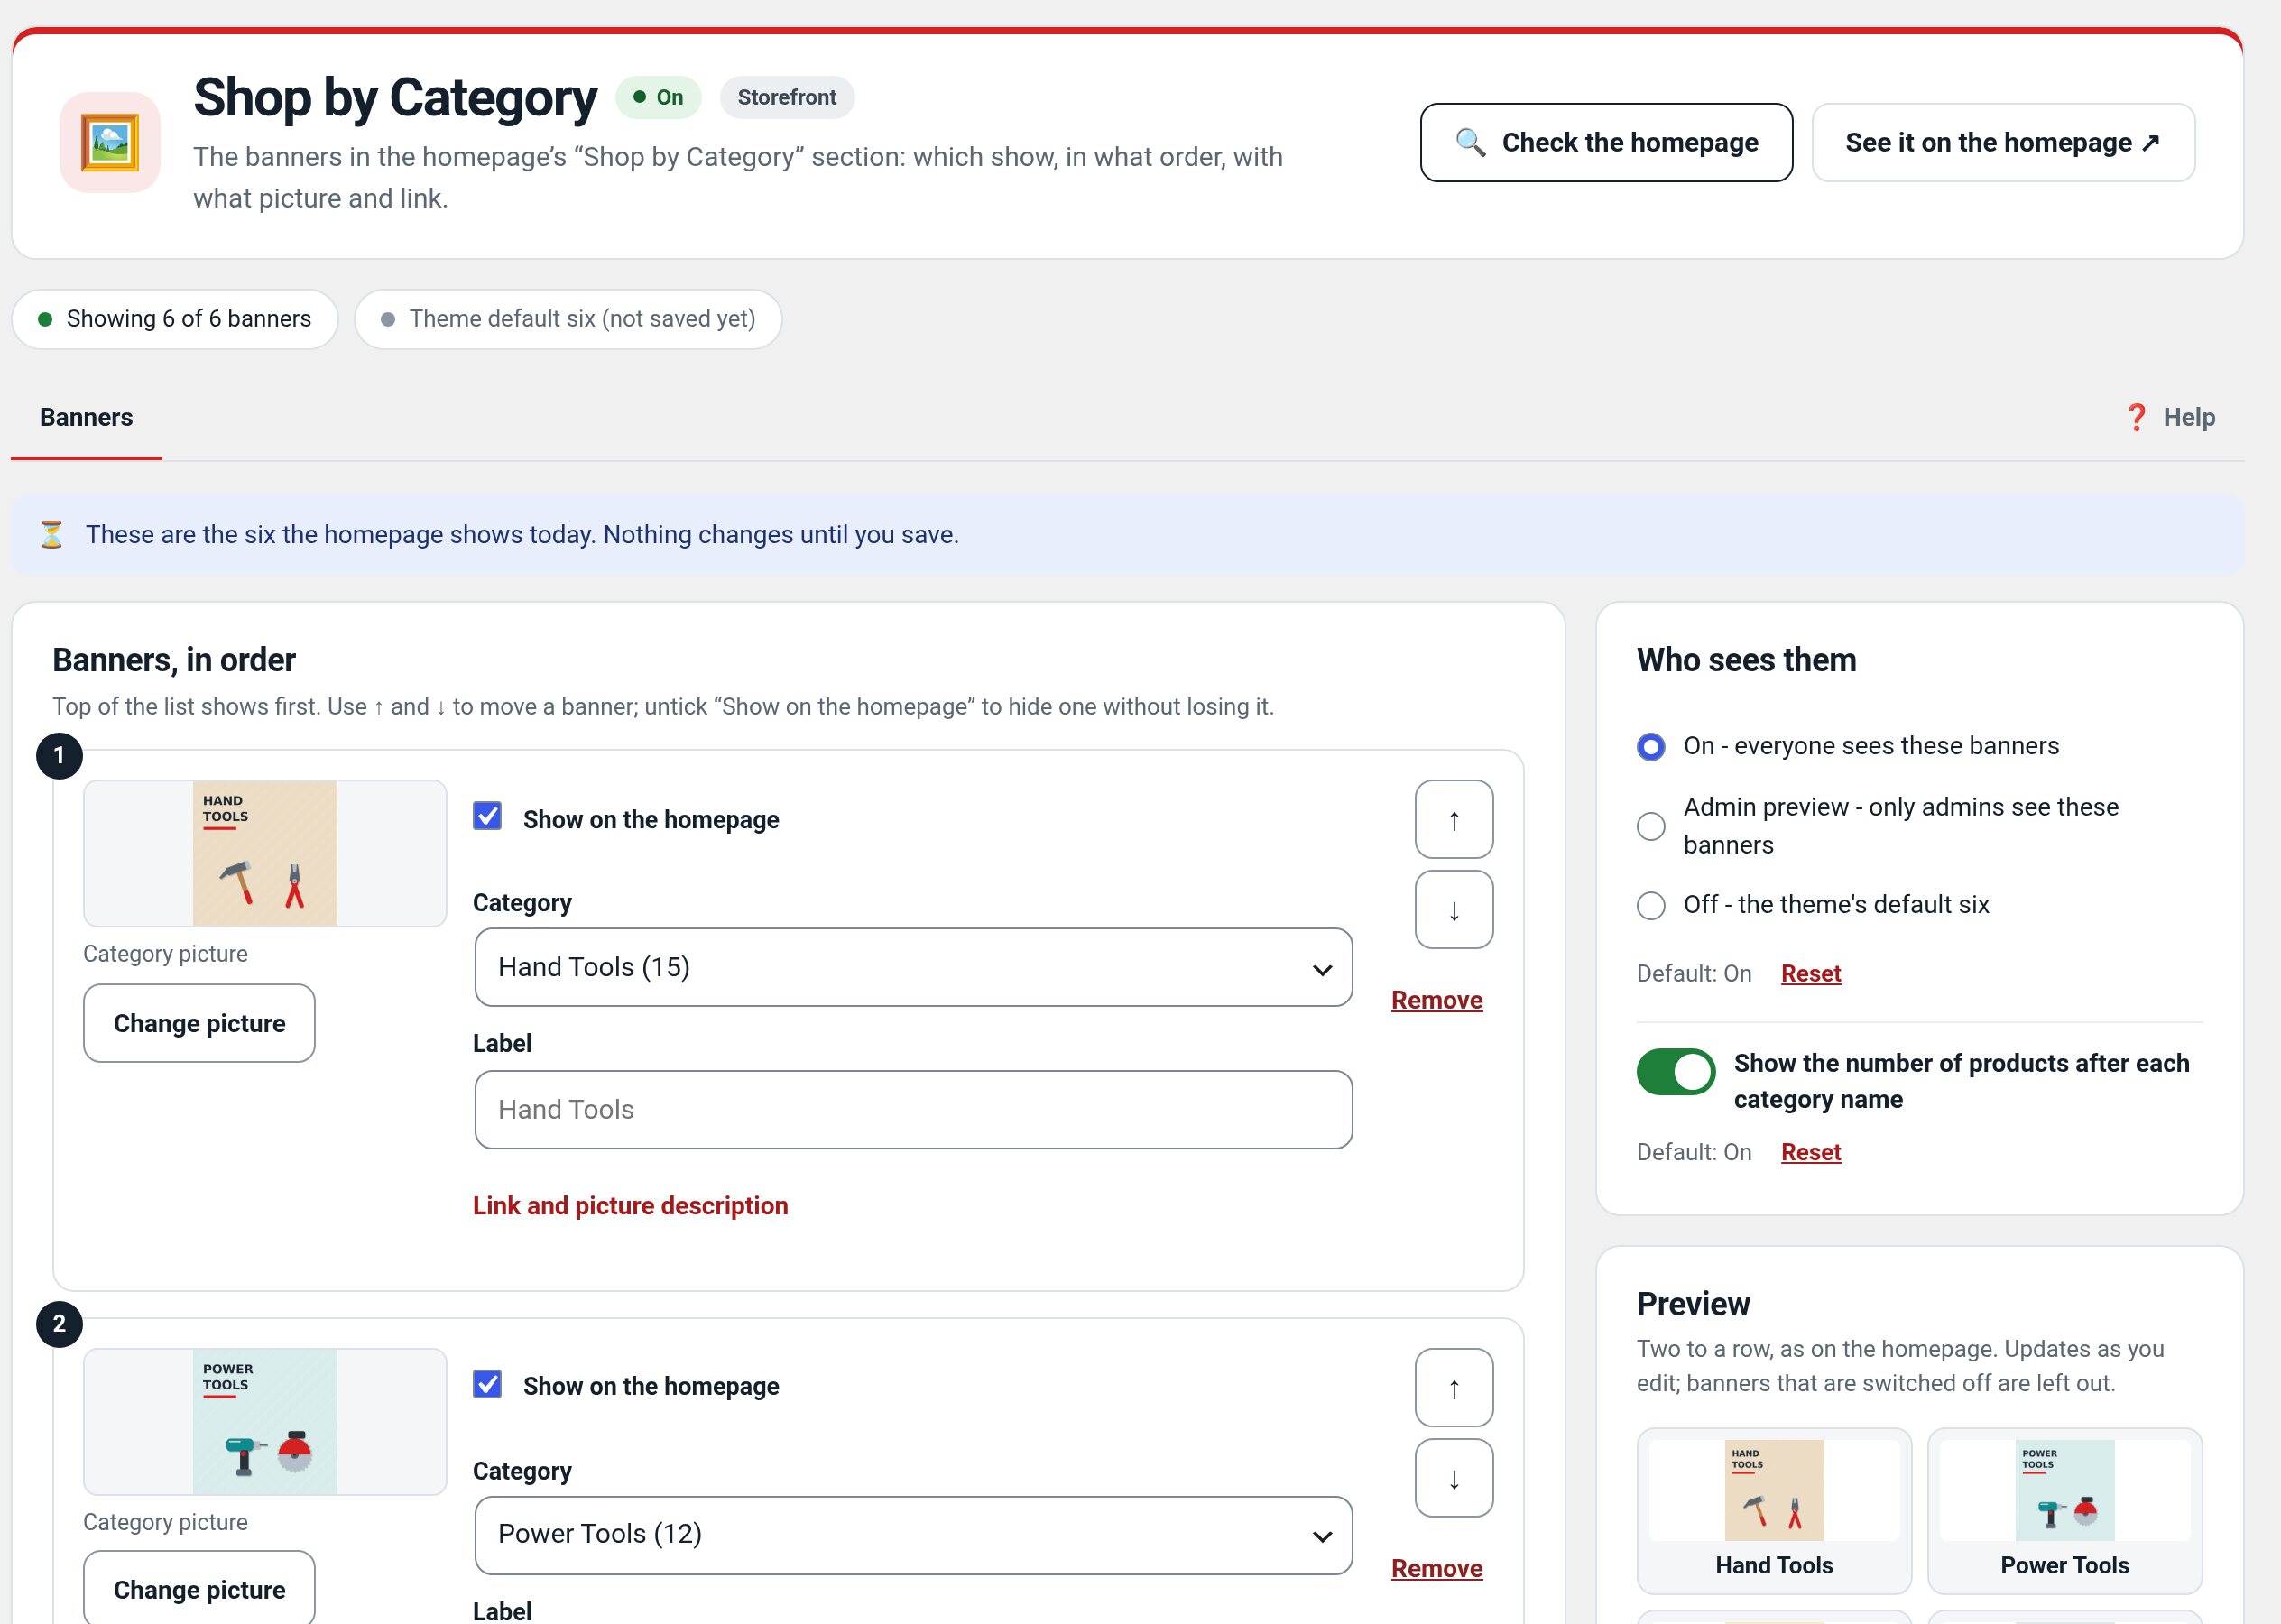Untick Show on the homepage for Hand Tools
This screenshot has width=2281, height=1624.
pyautogui.click(x=487, y=816)
